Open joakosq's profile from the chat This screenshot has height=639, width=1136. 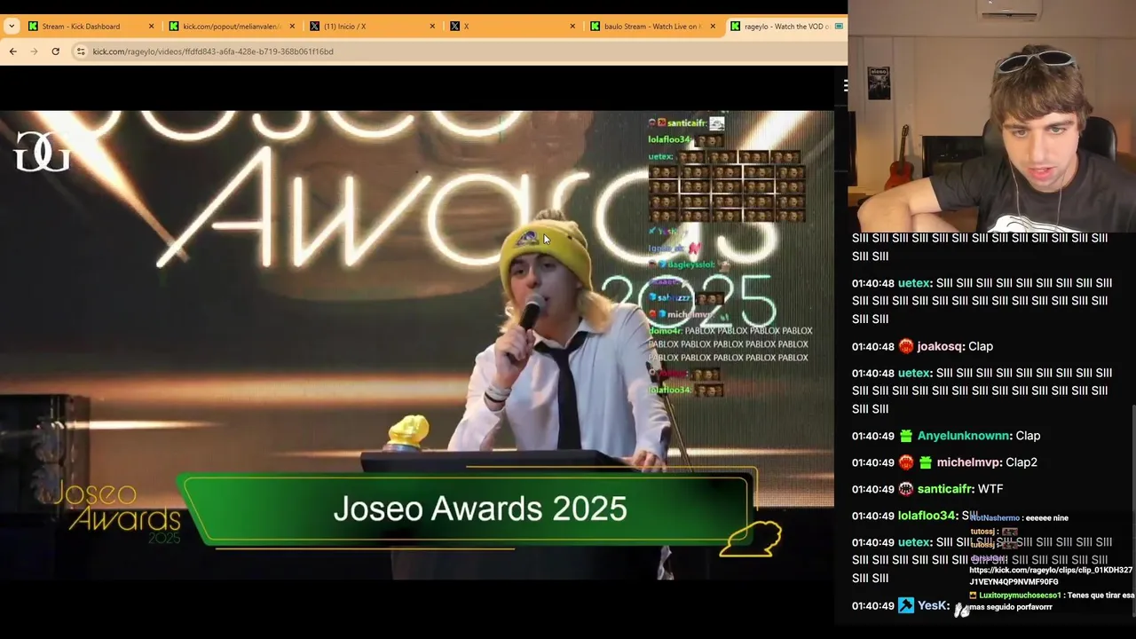point(940,346)
